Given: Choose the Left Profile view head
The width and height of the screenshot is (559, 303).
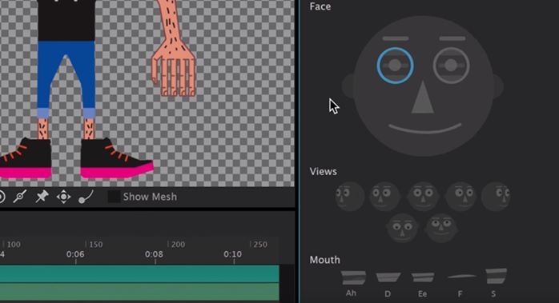Looking at the screenshot, I should coord(350,197).
